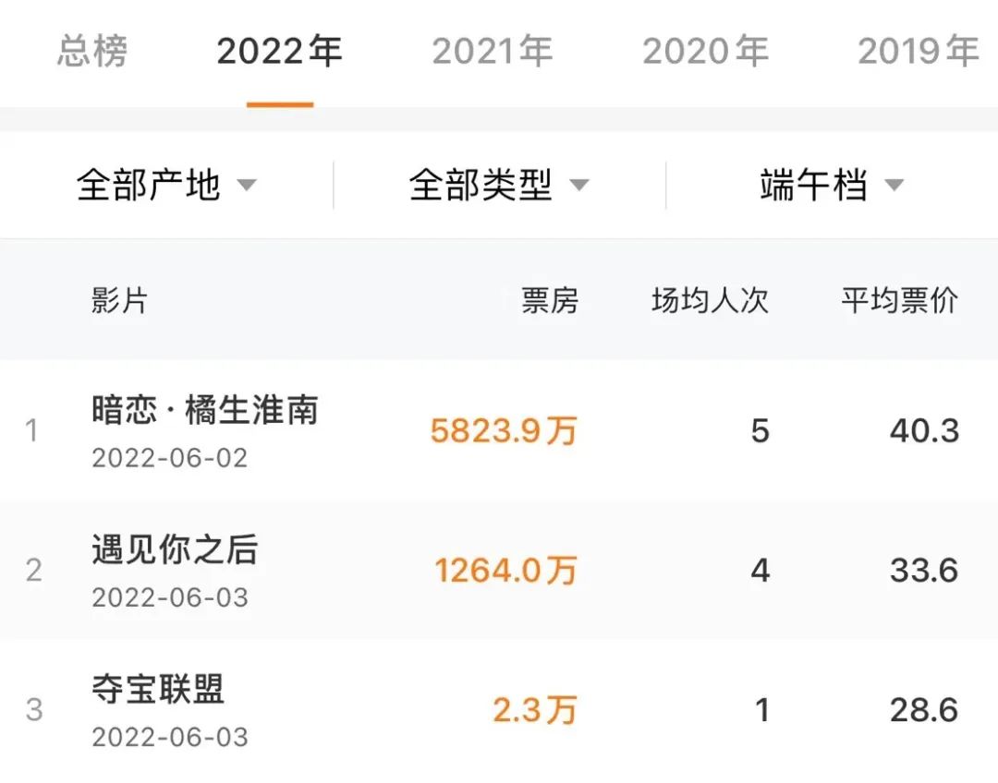Click the 5823.9万 box office figure
The width and height of the screenshot is (998, 783).
[504, 431]
